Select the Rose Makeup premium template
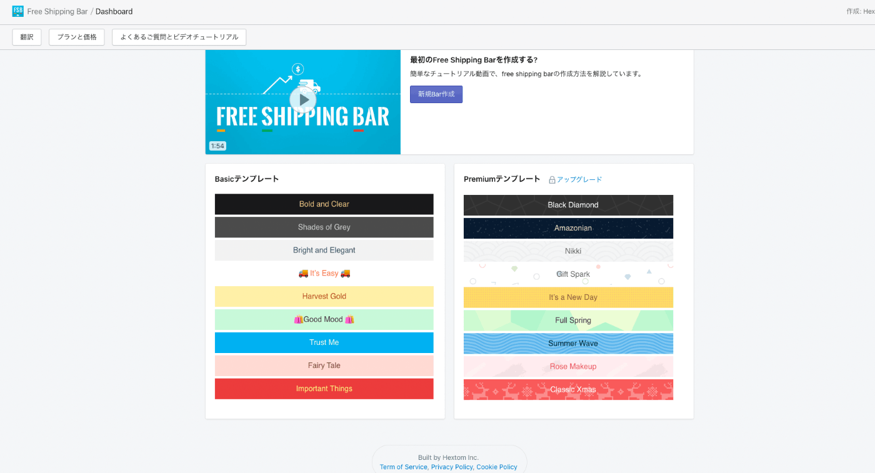 [x=569, y=367]
